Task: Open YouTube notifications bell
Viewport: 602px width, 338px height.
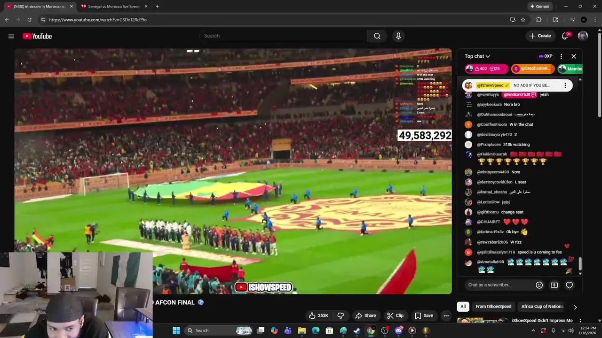Action: point(565,36)
